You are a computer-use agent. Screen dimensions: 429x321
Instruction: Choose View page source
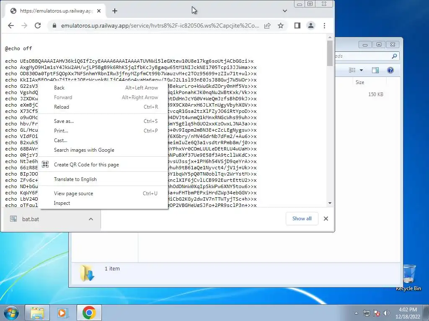tap(103, 194)
